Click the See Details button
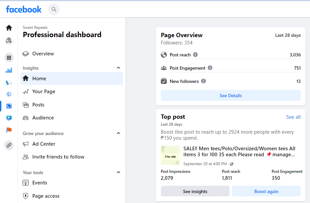 231,96
